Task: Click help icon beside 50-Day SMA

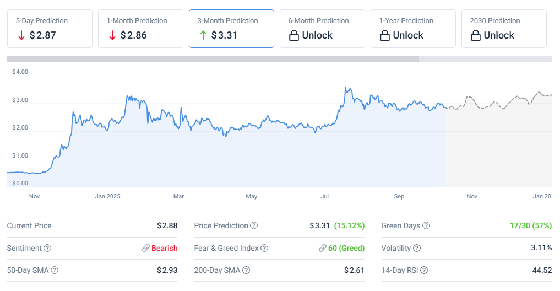Action: pyautogui.click(x=55, y=270)
